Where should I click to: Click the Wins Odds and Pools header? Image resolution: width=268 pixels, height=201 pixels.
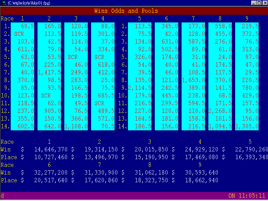pyautogui.click(x=134, y=11)
